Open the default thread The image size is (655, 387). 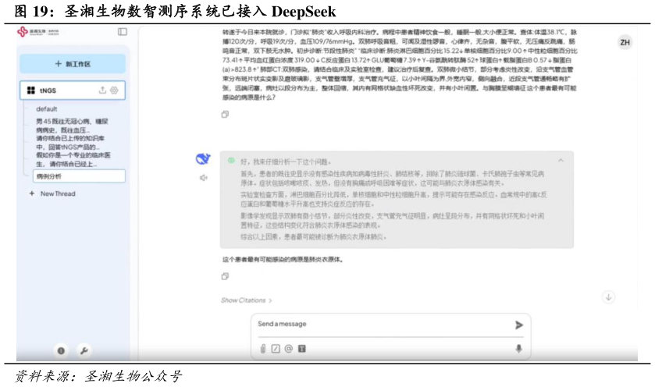coord(46,109)
